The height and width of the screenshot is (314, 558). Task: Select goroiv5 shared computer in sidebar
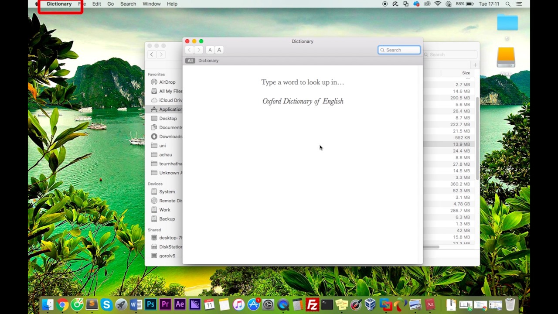point(164,256)
